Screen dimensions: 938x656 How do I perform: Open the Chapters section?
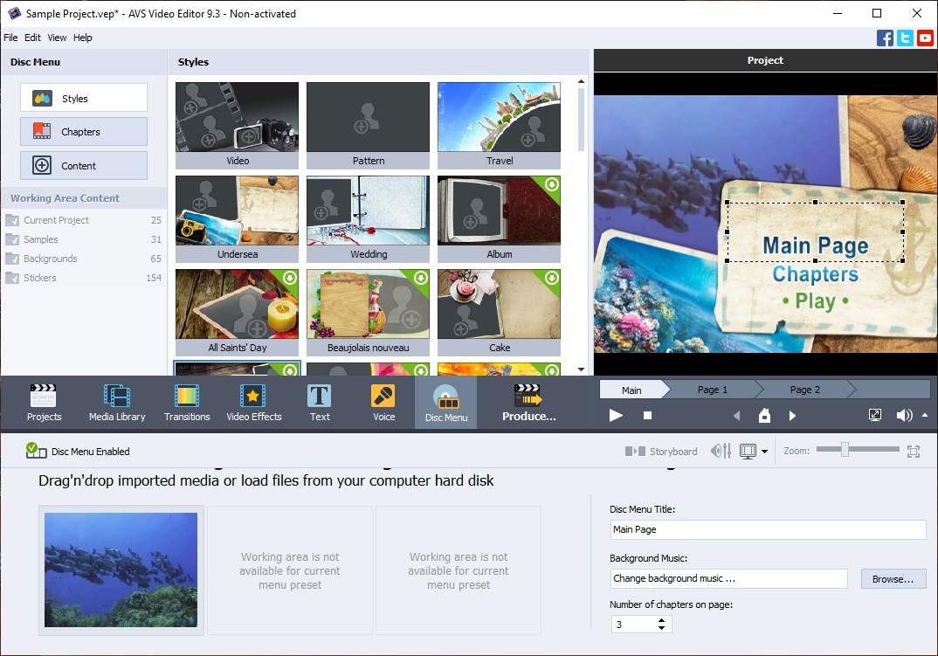tap(84, 132)
